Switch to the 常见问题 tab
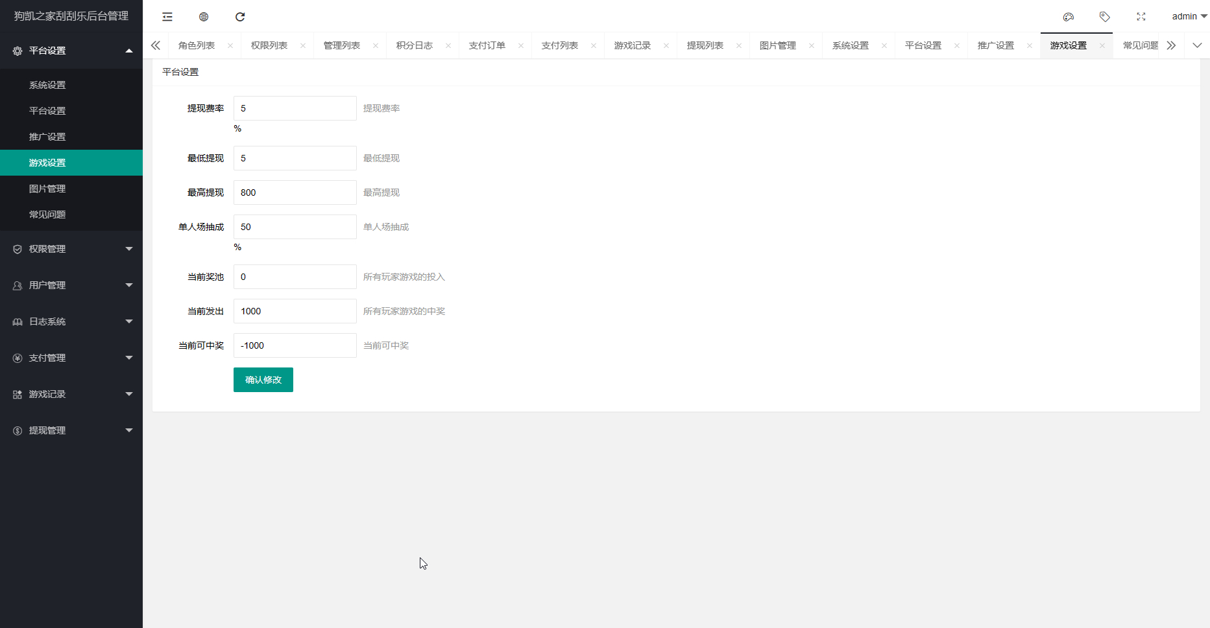The image size is (1210, 628). pos(1141,45)
